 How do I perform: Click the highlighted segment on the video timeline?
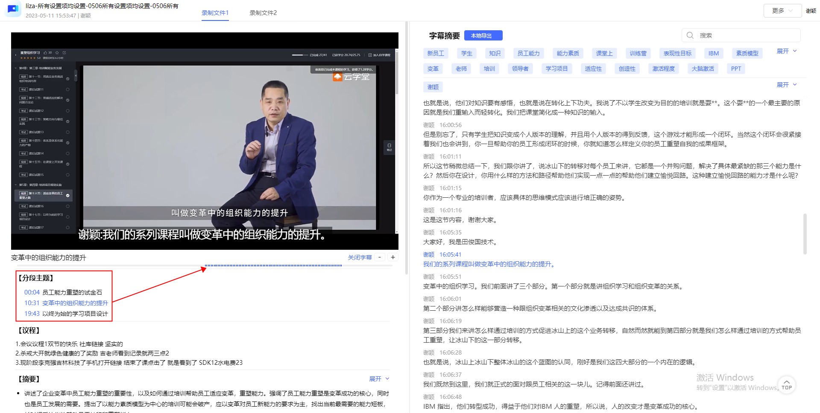pos(273,266)
